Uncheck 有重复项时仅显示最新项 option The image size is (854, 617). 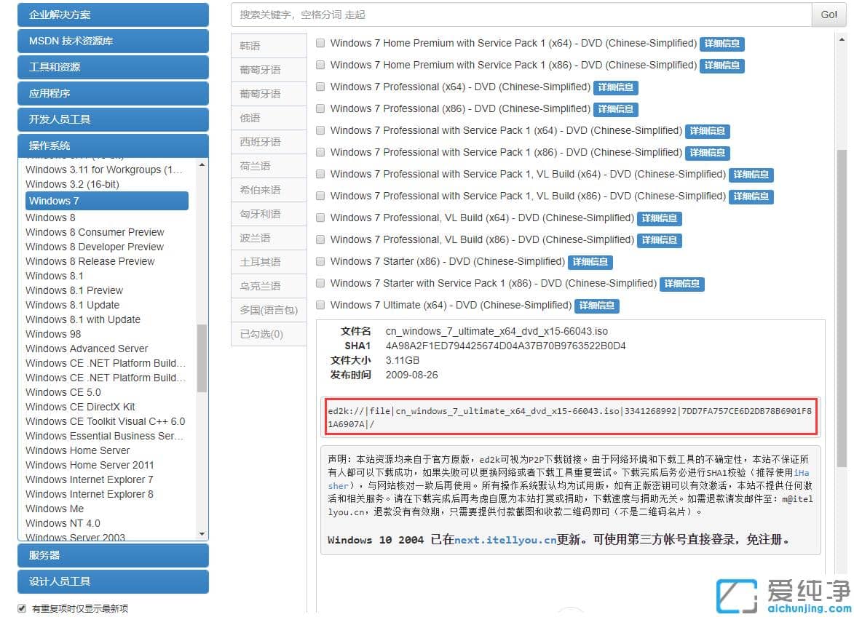pyautogui.click(x=22, y=608)
